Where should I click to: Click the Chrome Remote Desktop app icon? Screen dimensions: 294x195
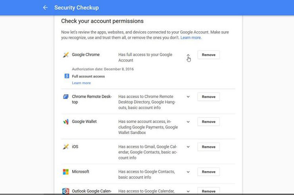[66, 97]
